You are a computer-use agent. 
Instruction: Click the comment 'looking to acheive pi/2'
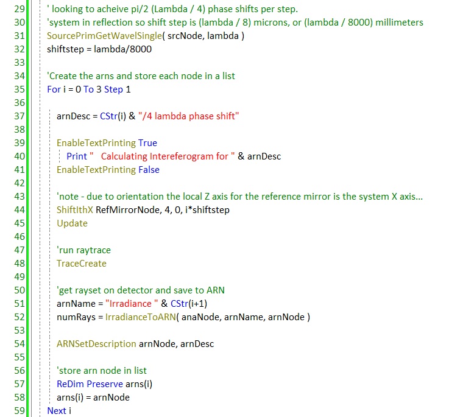[172, 9]
